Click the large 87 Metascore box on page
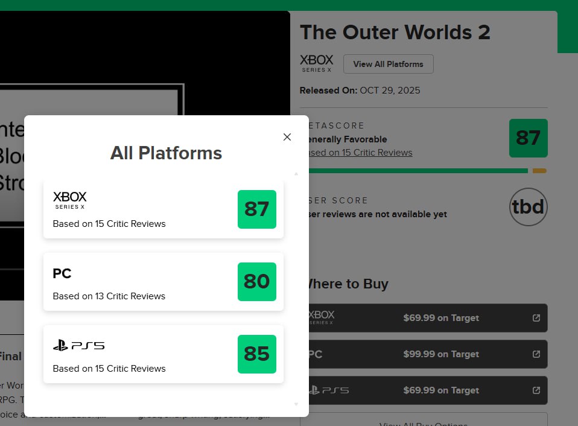578x426 pixels. [528, 138]
